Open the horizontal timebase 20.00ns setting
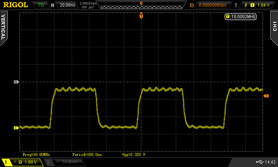Image resolution: width=278 pixels, height=167 pixels. (x=67, y=5)
